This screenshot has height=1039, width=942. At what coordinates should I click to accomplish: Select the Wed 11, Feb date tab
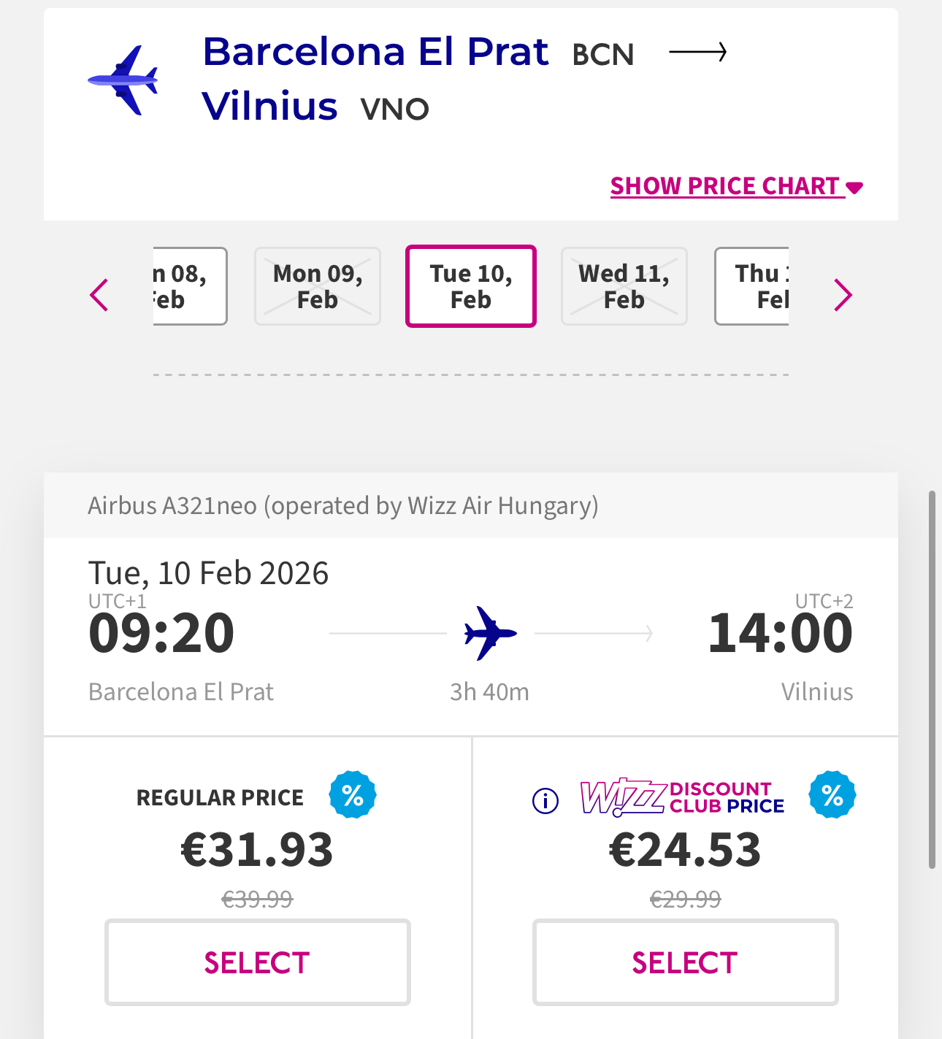pos(624,286)
